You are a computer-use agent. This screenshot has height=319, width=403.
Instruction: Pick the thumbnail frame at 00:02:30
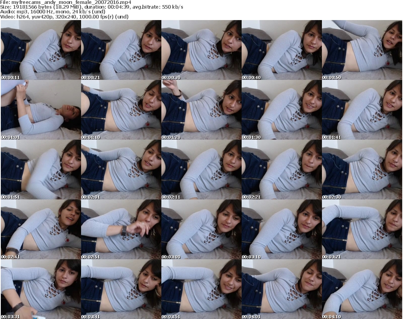(362, 170)
